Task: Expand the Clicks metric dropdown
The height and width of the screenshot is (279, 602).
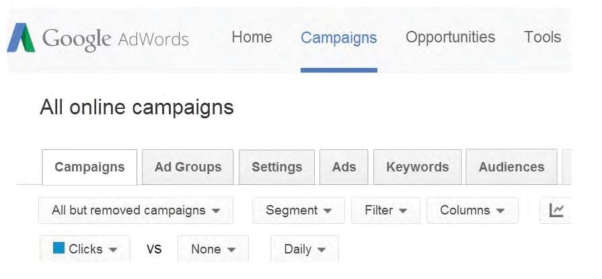Action: [85, 249]
